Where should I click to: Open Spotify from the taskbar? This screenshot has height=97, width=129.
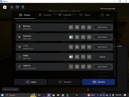[x=68, y=95]
